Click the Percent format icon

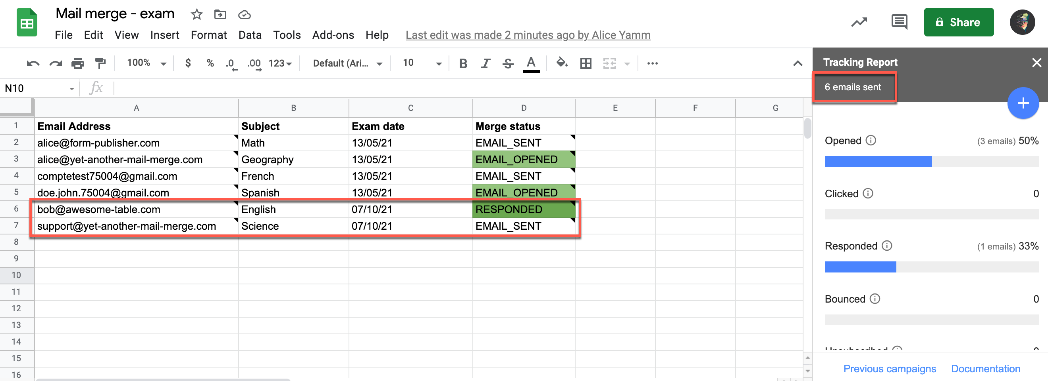pos(210,63)
